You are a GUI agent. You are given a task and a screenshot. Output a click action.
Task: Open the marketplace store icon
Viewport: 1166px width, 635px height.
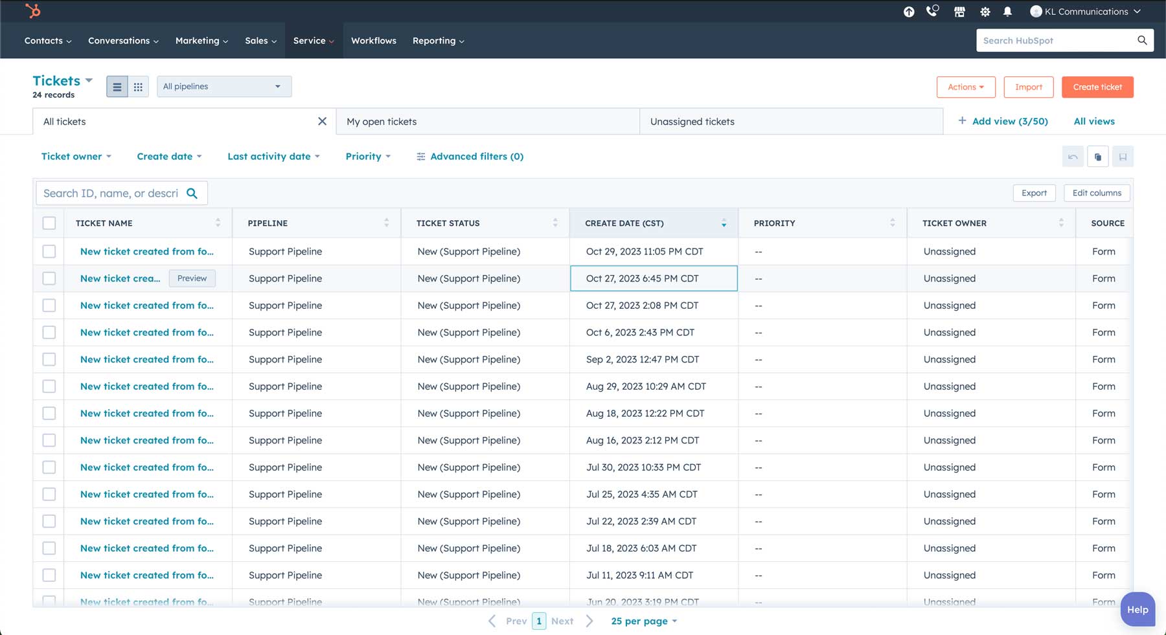(x=959, y=12)
